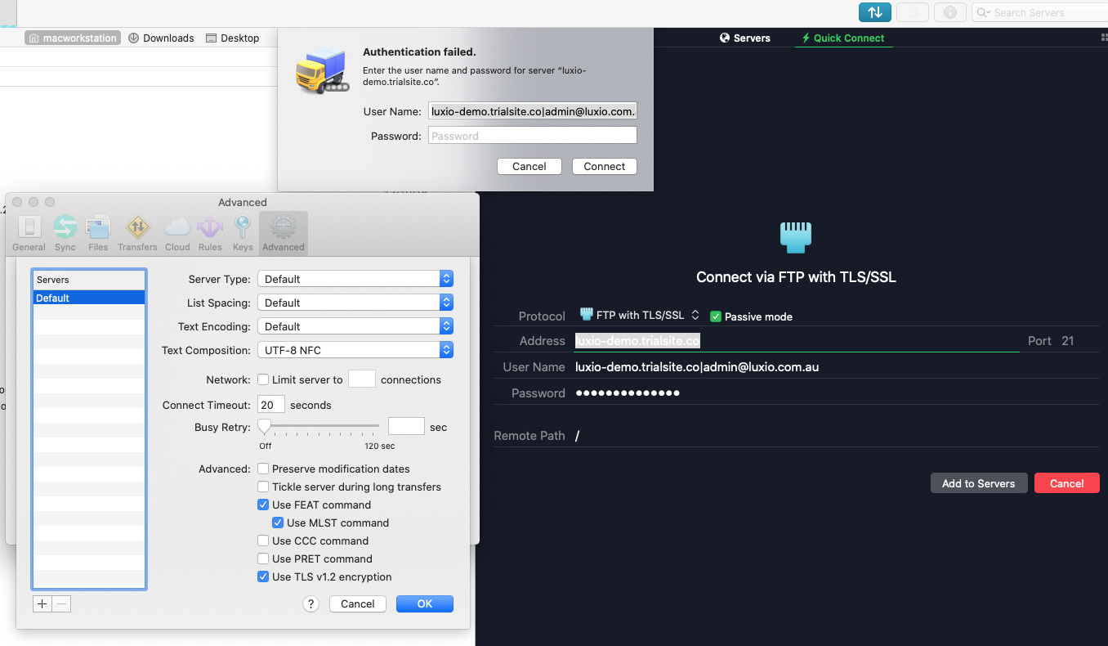The height and width of the screenshot is (646, 1108).
Task: Uncheck the Passive mode checkbox
Action: [716, 316]
